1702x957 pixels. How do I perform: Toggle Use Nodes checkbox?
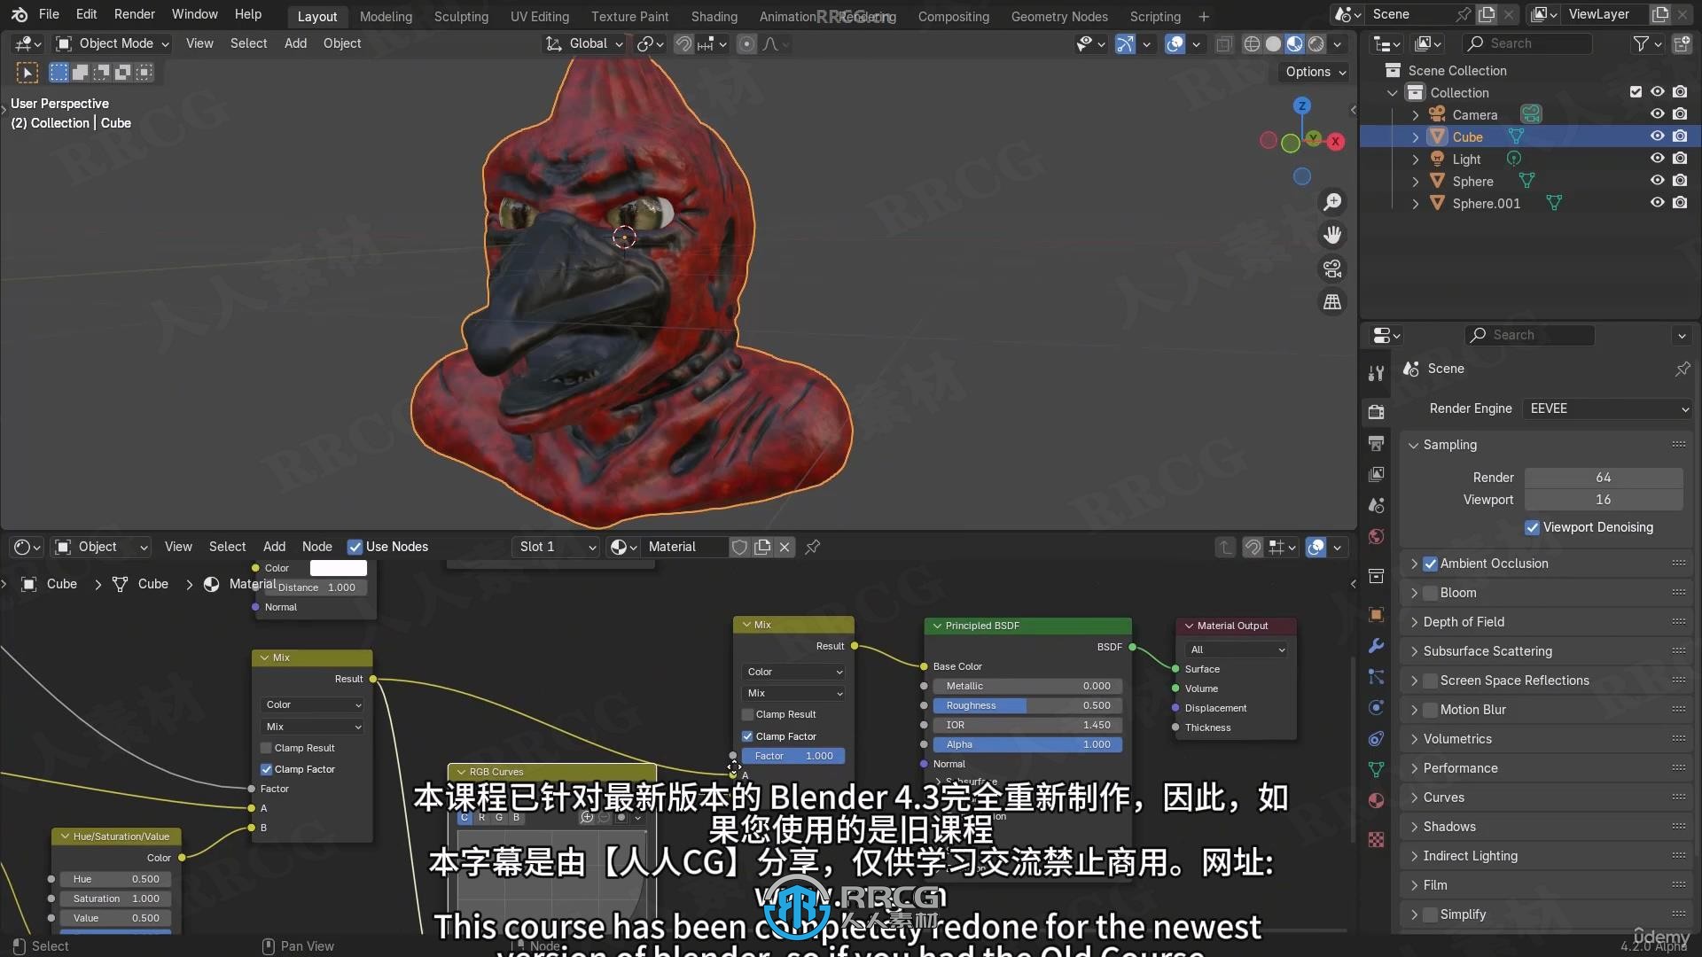pos(355,547)
